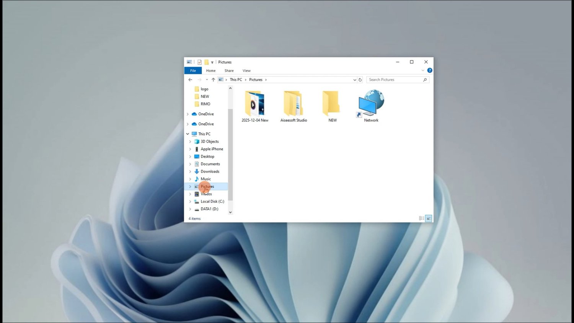The image size is (574, 323).
Task: Open the Customize Quick Access Toolbar dropdown
Action: tap(212, 62)
